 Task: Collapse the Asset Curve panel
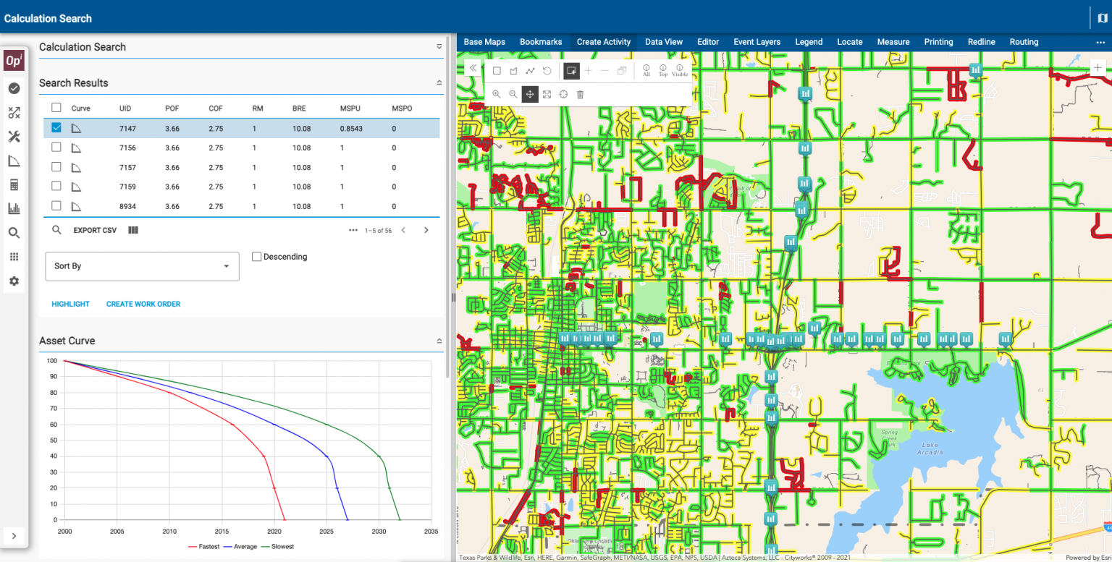439,341
